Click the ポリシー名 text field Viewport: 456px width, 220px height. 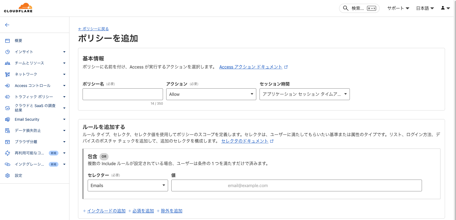click(x=123, y=94)
